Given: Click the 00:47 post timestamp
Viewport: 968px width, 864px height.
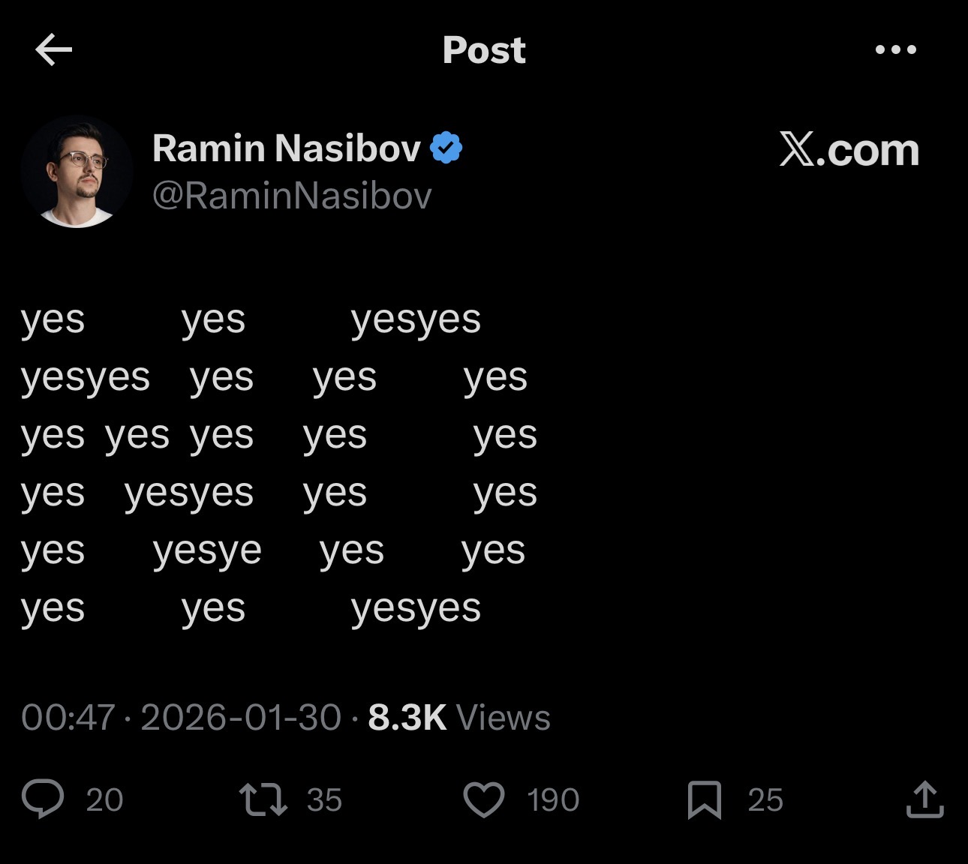Looking at the screenshot, I should [x=68, y=718].
